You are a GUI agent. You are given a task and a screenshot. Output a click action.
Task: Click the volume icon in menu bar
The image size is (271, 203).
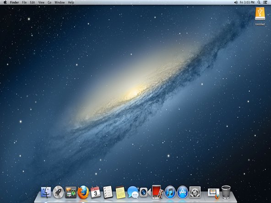tap(236, 2)
